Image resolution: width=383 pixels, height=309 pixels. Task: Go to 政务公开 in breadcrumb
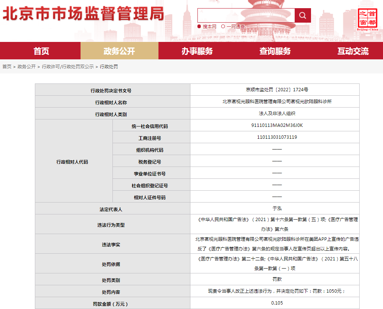tap(27, 67)
